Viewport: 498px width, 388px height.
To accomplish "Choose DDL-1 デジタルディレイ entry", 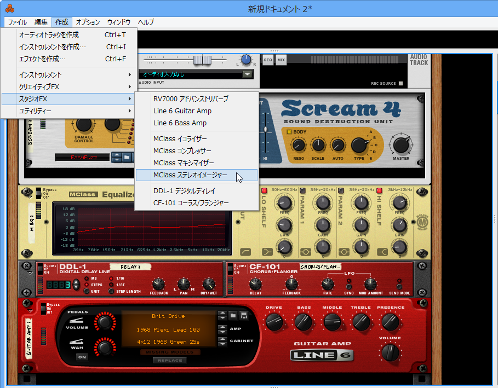I will pos(197,191).
